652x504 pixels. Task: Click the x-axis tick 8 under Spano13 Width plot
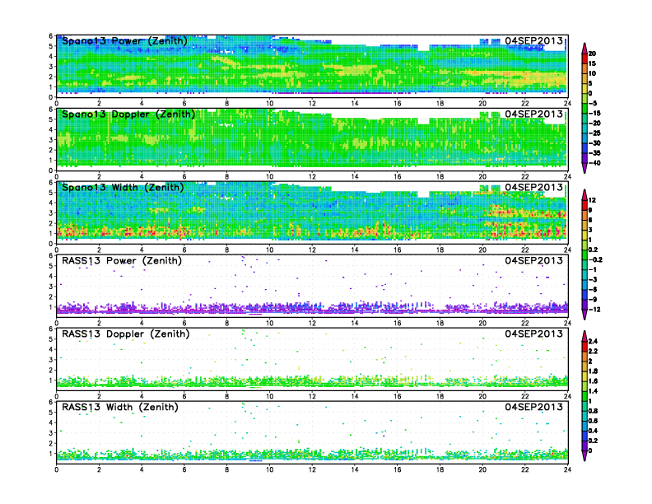[226, 250]
